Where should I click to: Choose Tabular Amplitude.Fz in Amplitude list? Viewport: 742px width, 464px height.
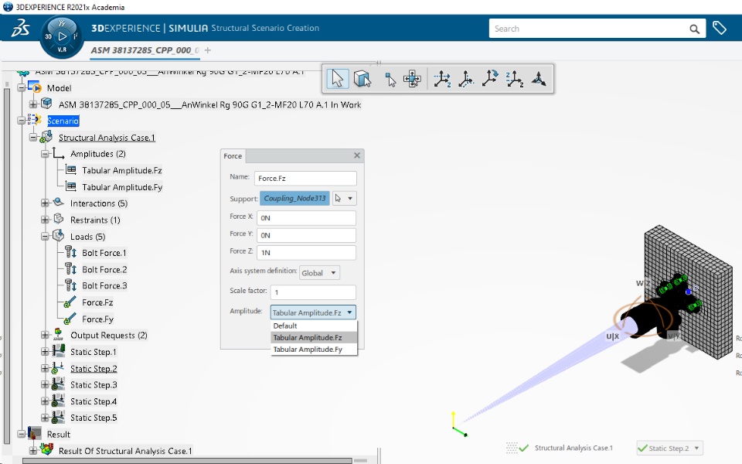(314, 338)
